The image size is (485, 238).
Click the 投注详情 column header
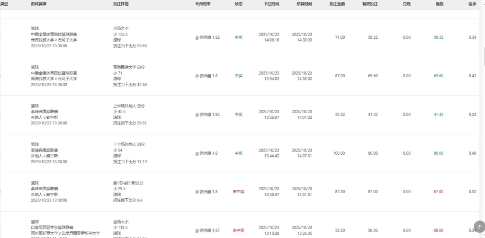pos(121,4)
